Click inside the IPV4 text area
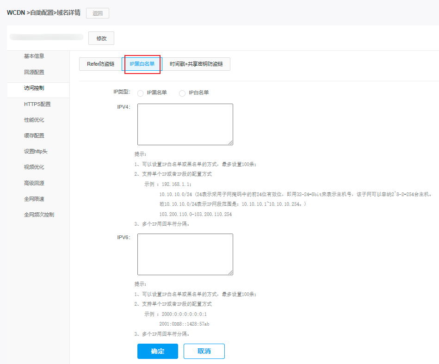439x364 pixels. [x=185, y=124]
